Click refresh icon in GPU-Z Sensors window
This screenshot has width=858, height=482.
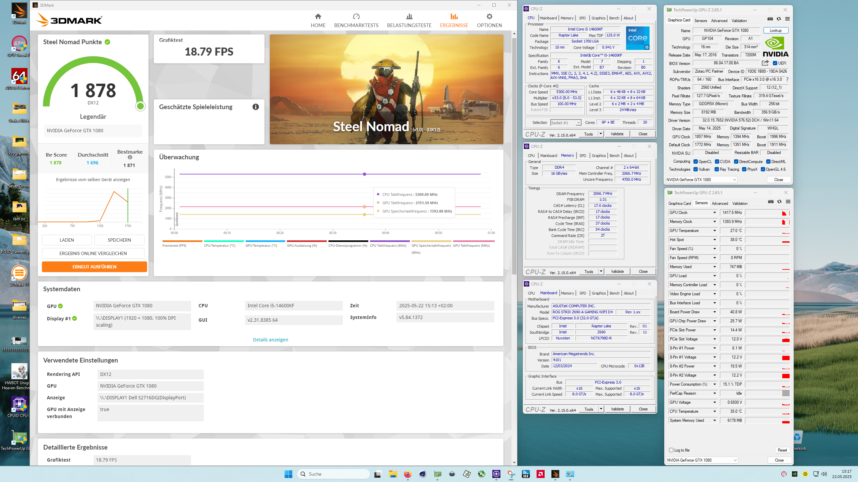[780, 202]
